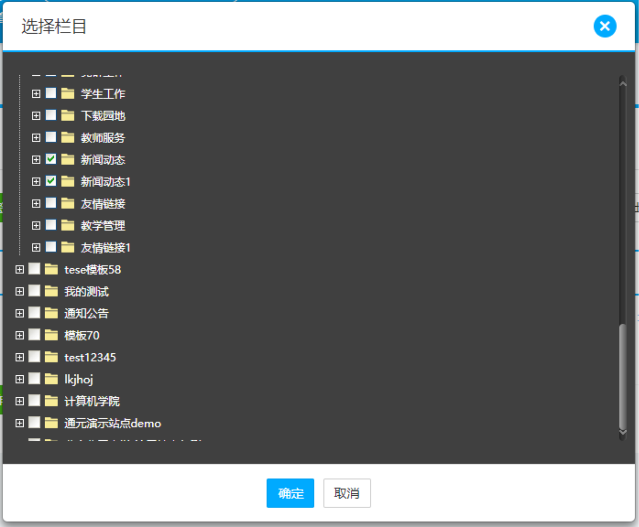Tick the 模板70 checkbox
639x527 pixels.
point(35,335)
